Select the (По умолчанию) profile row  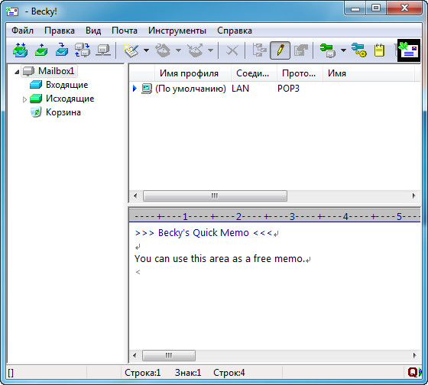pyautogui.click(x=274, y=89)
